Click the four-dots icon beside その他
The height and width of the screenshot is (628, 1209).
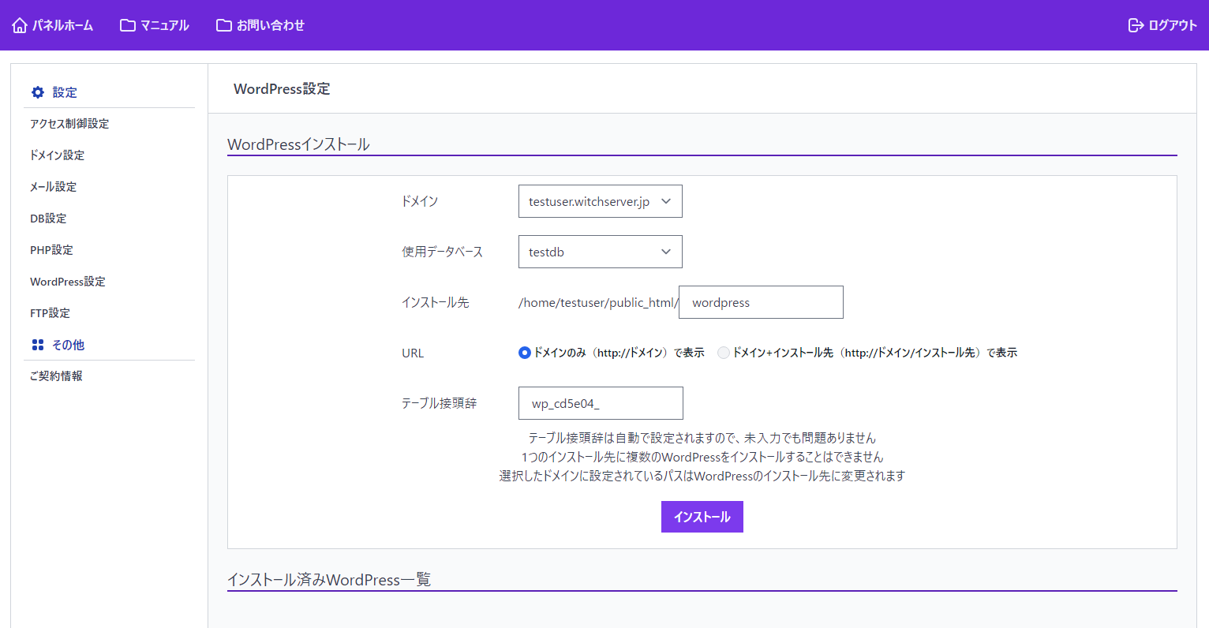(38, 345)
